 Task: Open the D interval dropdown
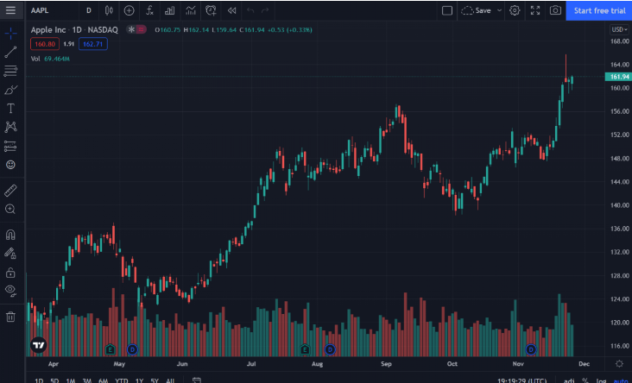[89, 10]
